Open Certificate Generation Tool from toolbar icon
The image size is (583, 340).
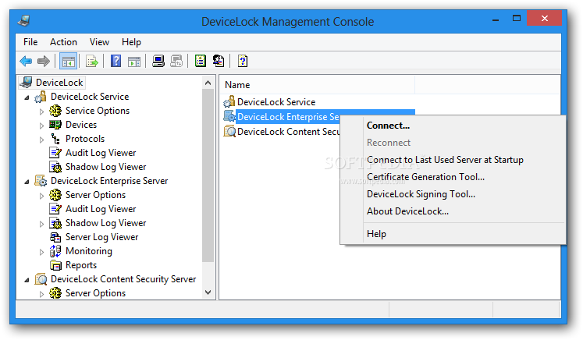[201, 61]
